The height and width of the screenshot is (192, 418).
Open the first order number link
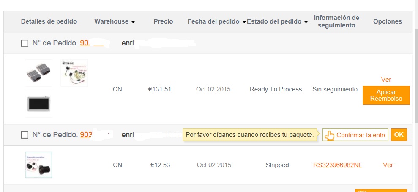coord(85,43)
